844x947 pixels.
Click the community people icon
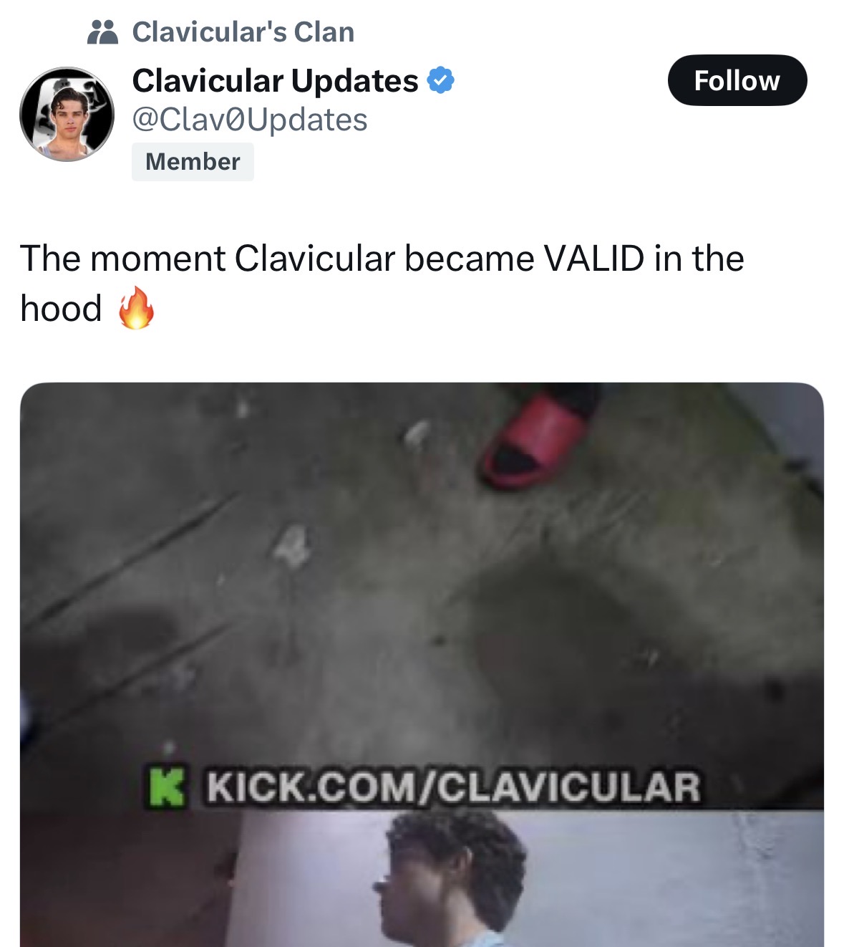(x=102, y=32)
